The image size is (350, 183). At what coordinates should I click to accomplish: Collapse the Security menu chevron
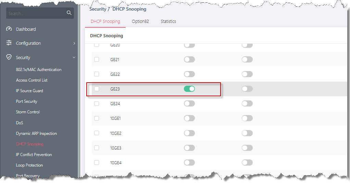click(74, 58)
